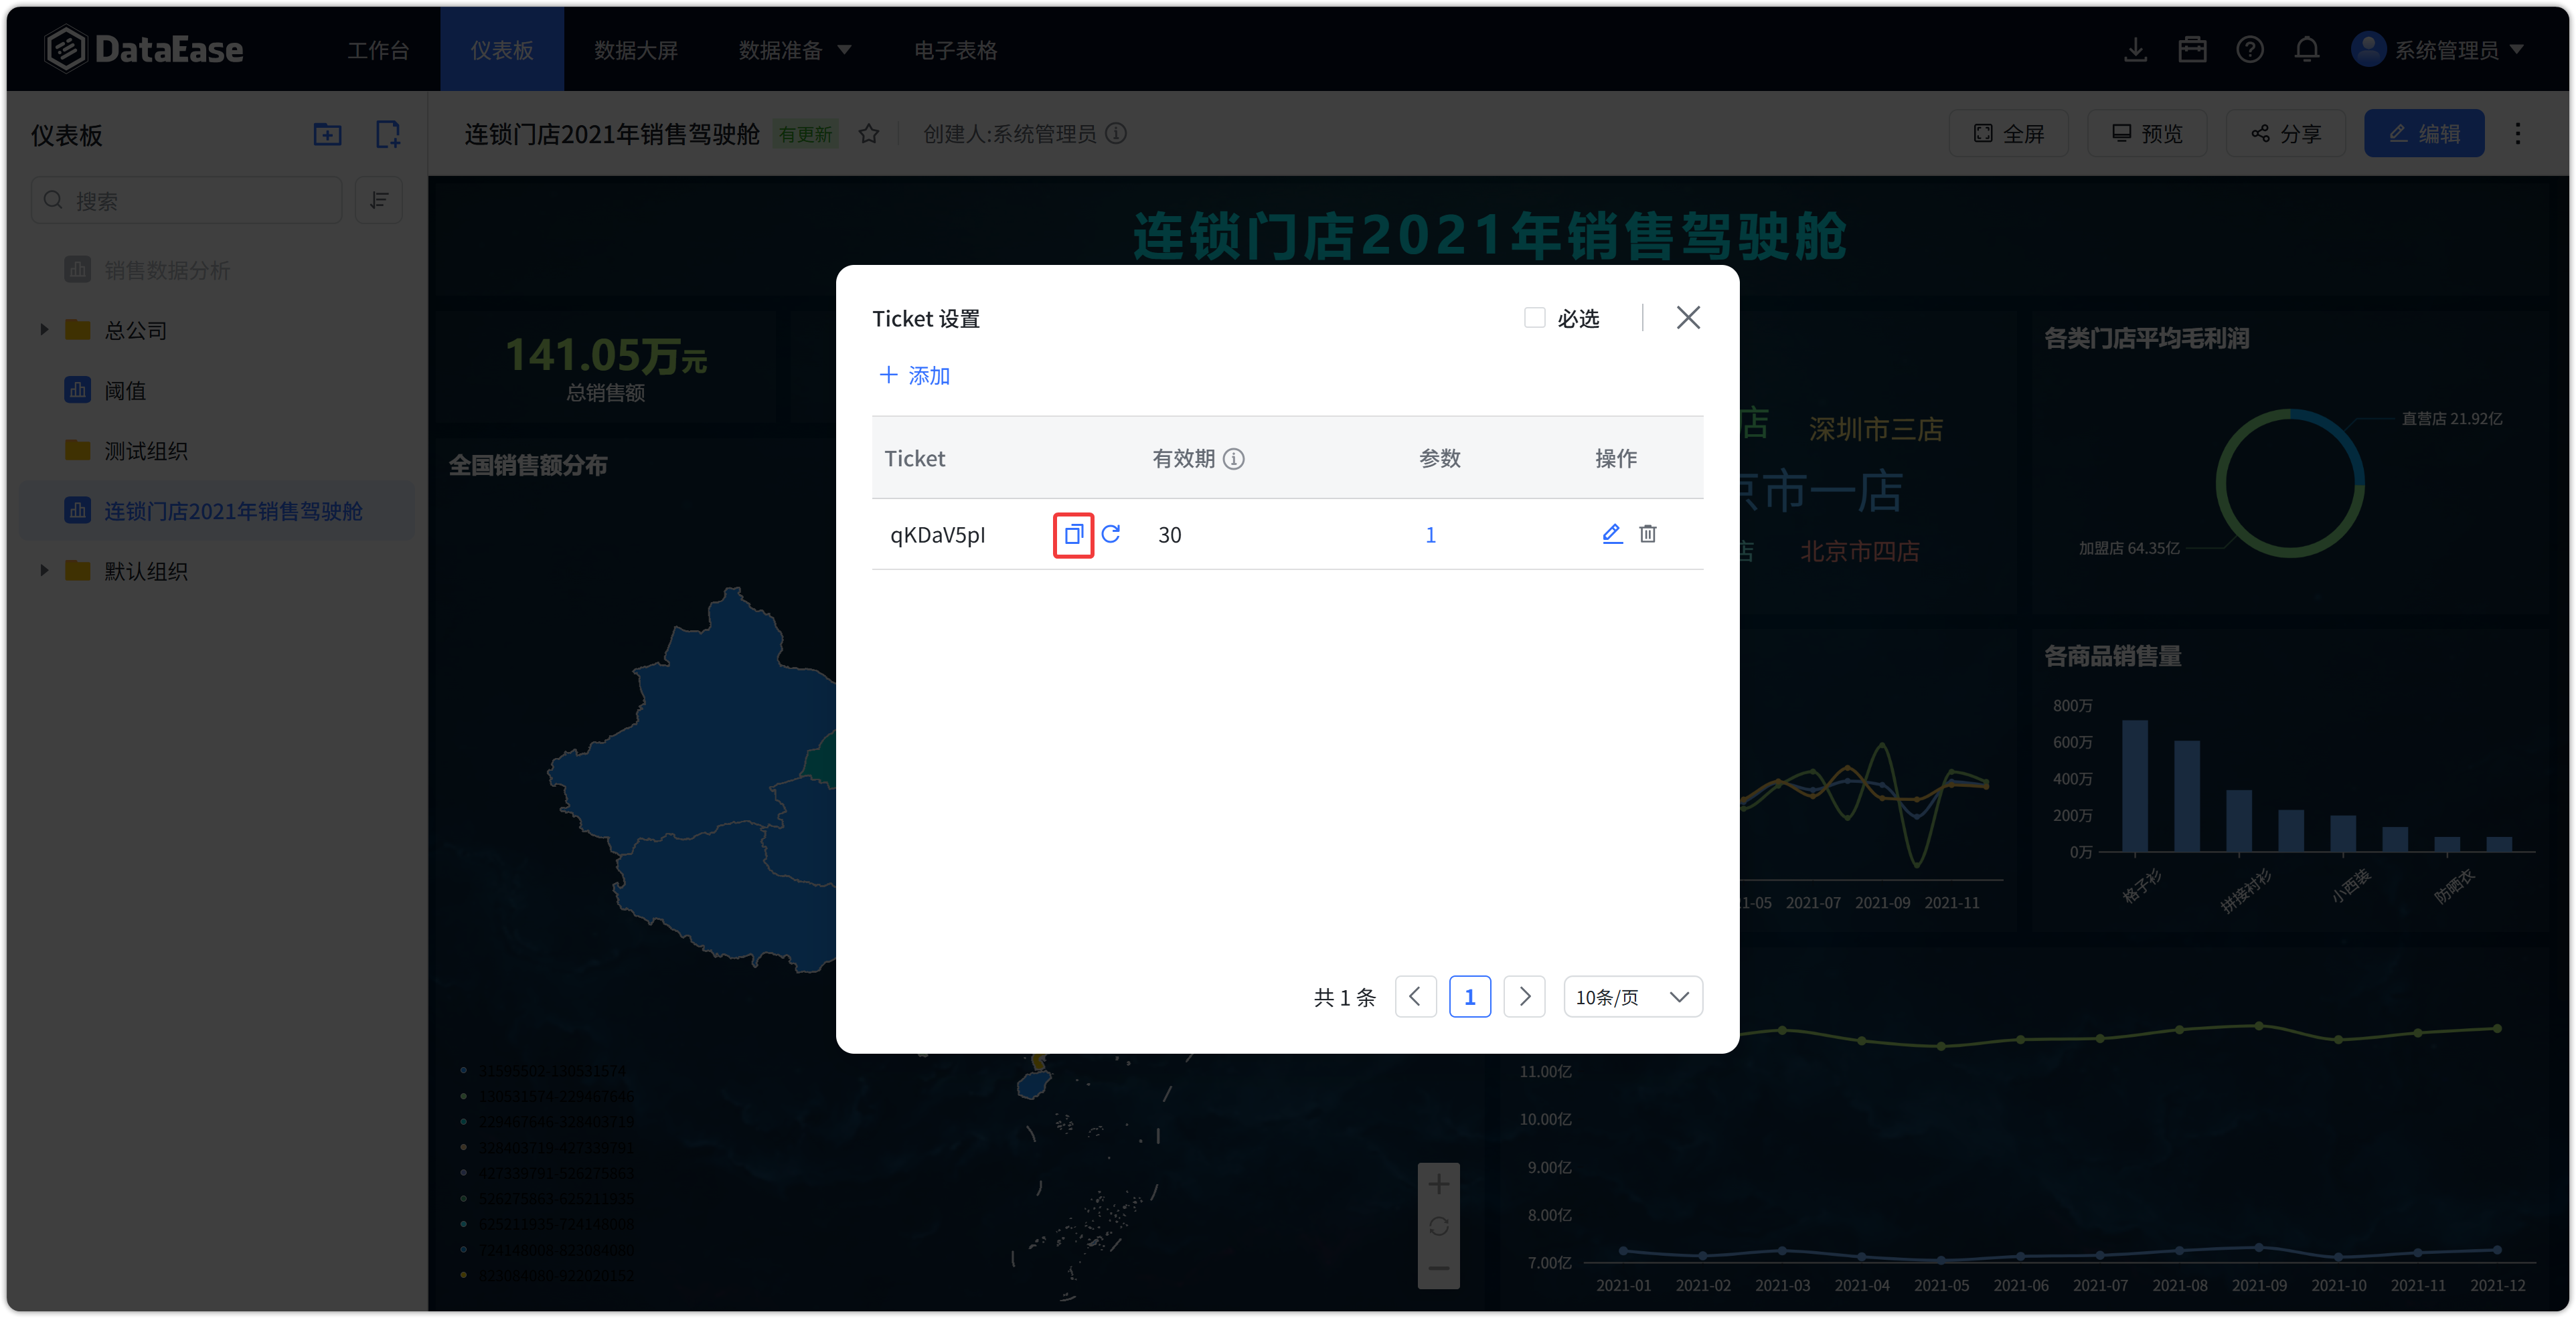Click the qKDaV5pI ticket code
Viewport: 2576px width, 1318px height.
[938, 535]
